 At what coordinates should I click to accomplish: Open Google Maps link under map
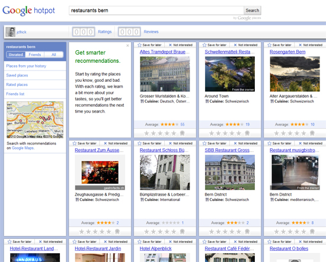(x=23, y=148)
